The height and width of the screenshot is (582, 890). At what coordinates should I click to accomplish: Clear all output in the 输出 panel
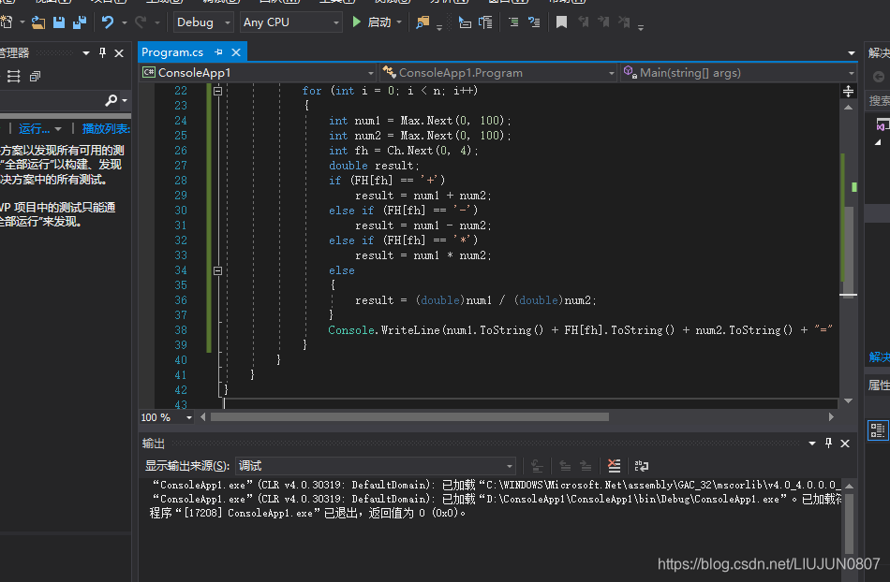[614, 466]
